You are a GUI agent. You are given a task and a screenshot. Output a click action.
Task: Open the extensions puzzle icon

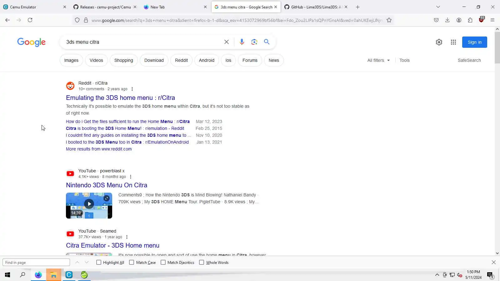[470, 20]
